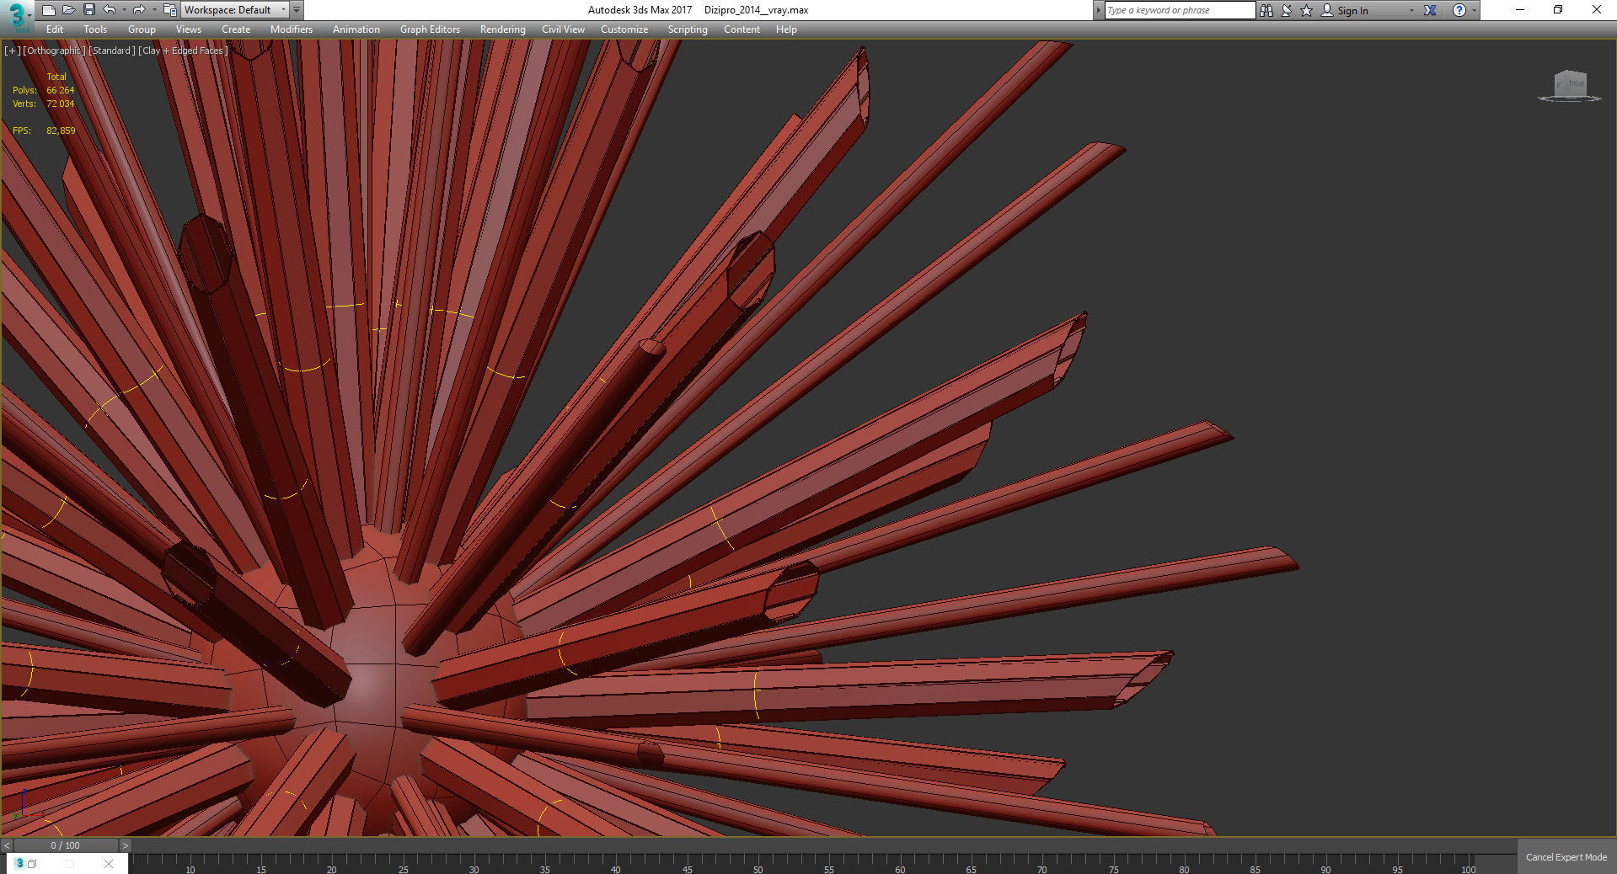Click the 0 / 100 time slider
1617x874 pixels.
(x=66, y=845)
